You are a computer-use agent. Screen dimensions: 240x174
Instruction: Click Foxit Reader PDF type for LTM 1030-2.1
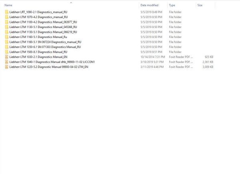tap(181, 57)
